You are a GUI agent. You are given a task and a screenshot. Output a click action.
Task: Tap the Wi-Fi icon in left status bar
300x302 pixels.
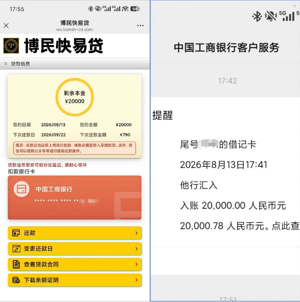(x=125, y=9)
